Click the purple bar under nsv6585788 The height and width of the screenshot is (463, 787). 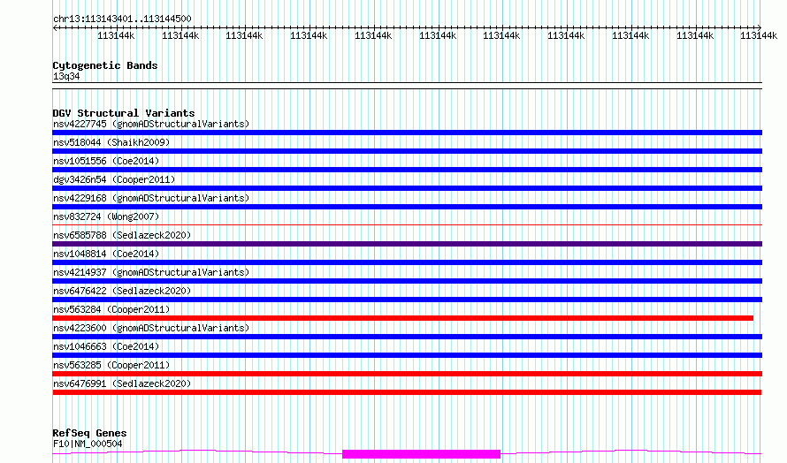407,244
